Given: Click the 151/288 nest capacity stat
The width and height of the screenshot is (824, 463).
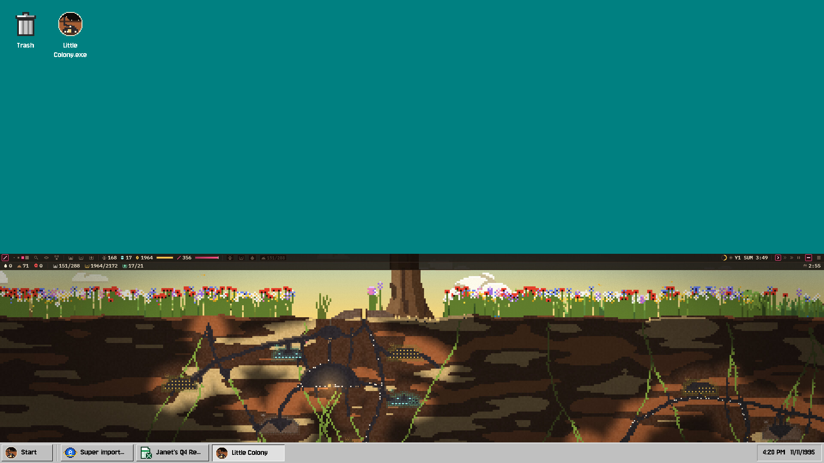Looking at the screenshot, I should pyautogui.click(x=67, y=266).
